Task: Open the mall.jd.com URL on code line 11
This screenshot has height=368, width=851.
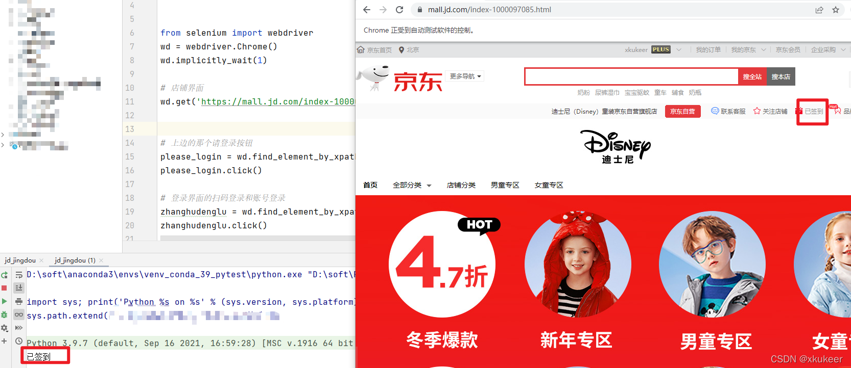Action: tap(277, 102)
